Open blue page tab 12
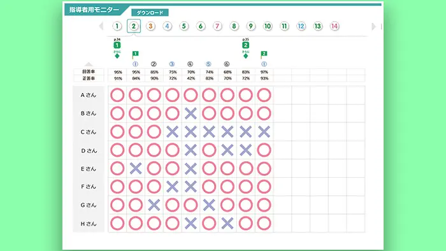The width and height of the screenshot is (446, 251). [301, 26]
